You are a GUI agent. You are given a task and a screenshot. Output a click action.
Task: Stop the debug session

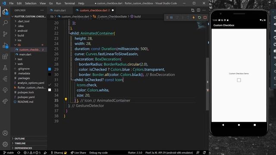coord(205,18)
